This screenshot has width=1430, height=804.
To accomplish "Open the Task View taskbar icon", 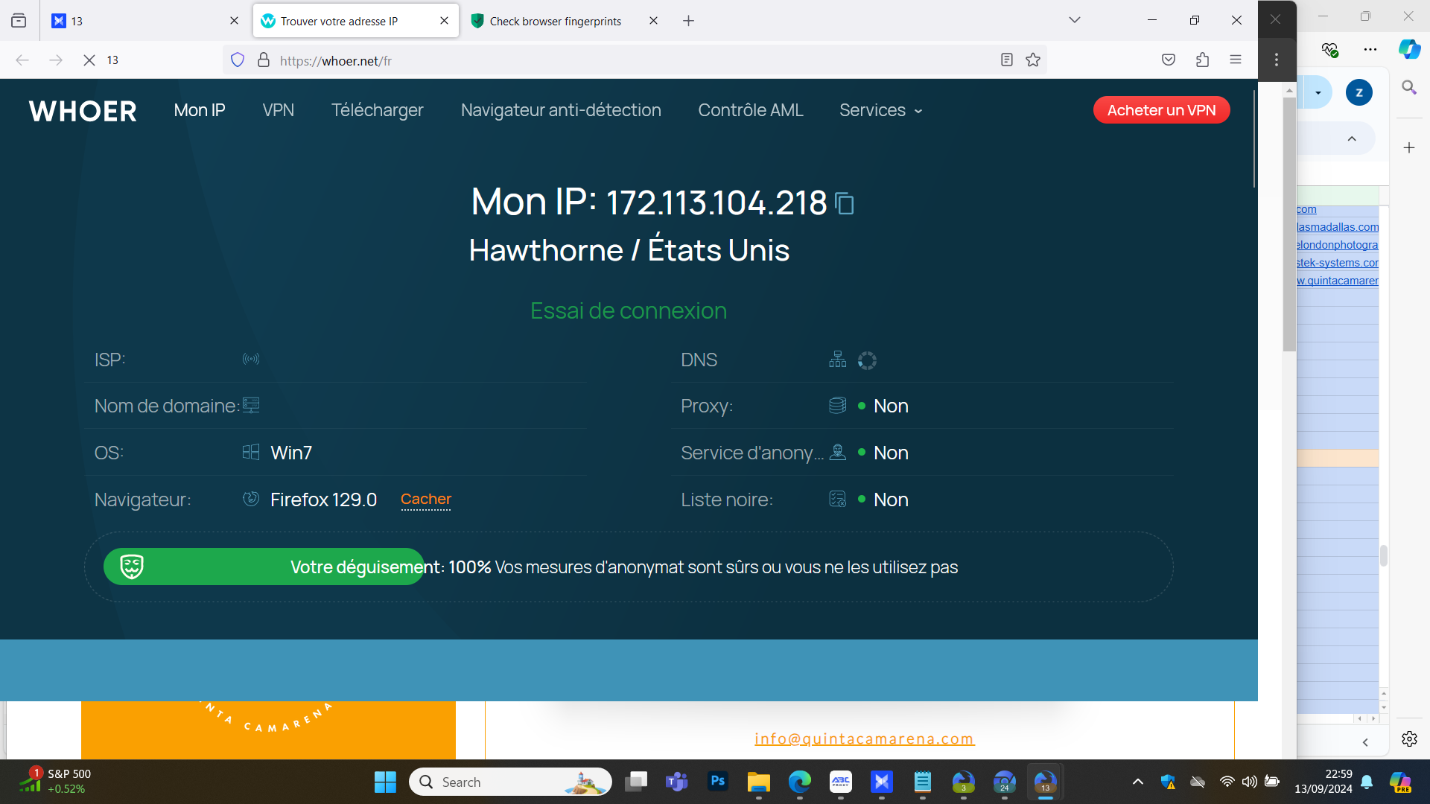I will (x=636, y=782).
